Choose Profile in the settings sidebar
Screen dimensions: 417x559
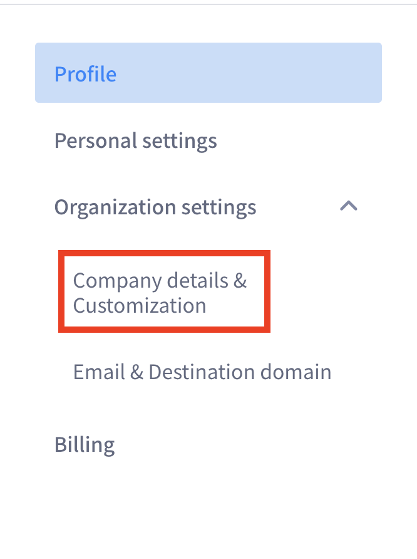(x=85, y=74)
